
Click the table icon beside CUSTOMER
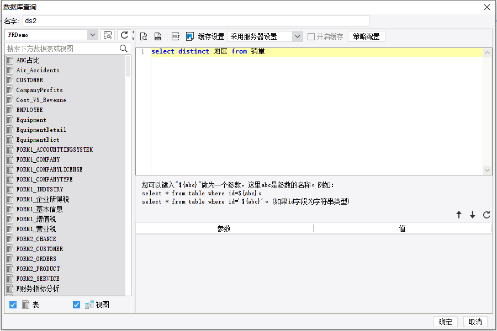10,80
